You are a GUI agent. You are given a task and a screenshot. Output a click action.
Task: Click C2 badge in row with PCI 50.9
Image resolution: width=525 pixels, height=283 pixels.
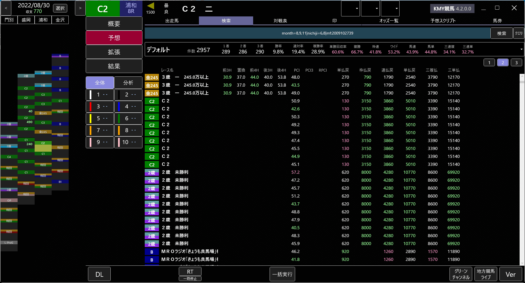pos(152,101)
